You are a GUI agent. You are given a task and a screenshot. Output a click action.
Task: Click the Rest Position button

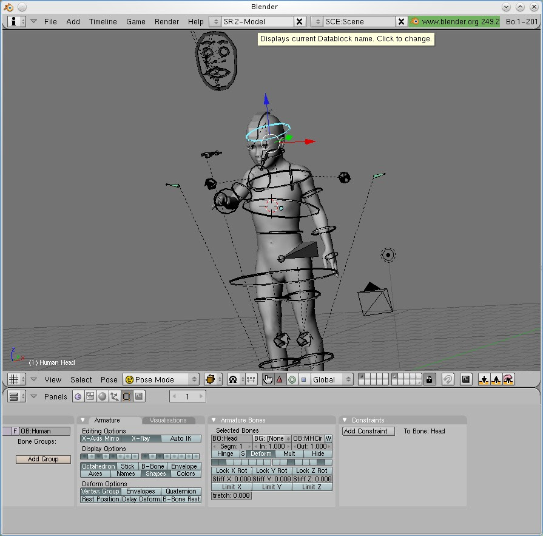point(101,499)
